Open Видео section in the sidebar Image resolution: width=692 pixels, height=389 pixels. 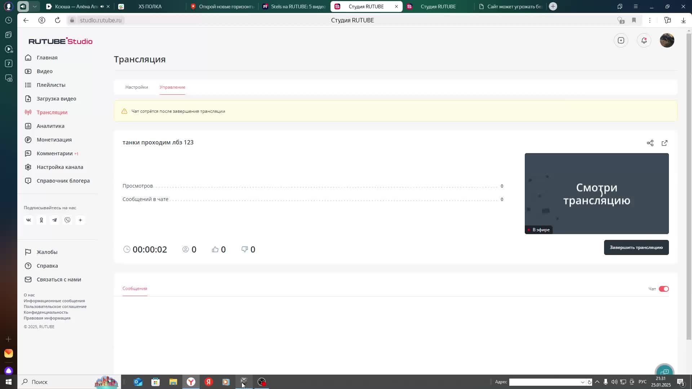pos(45,71)
